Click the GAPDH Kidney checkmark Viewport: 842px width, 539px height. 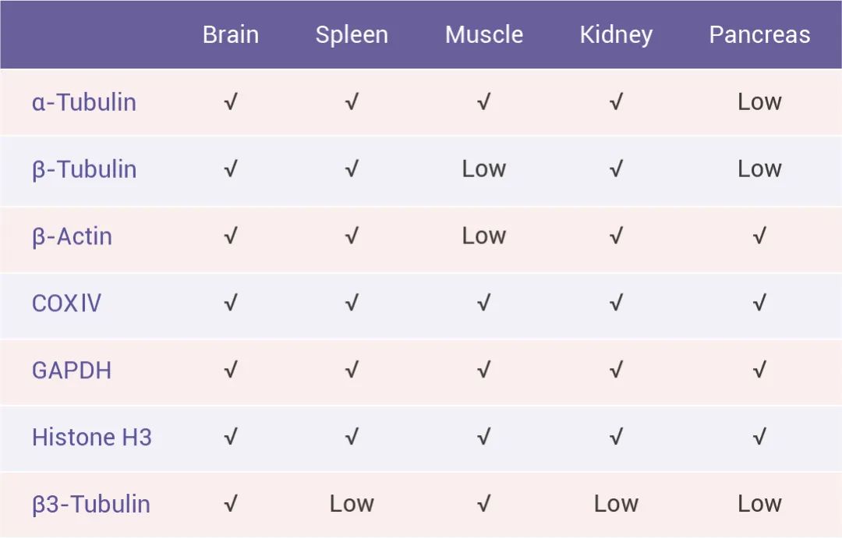(x=616, y=371)
